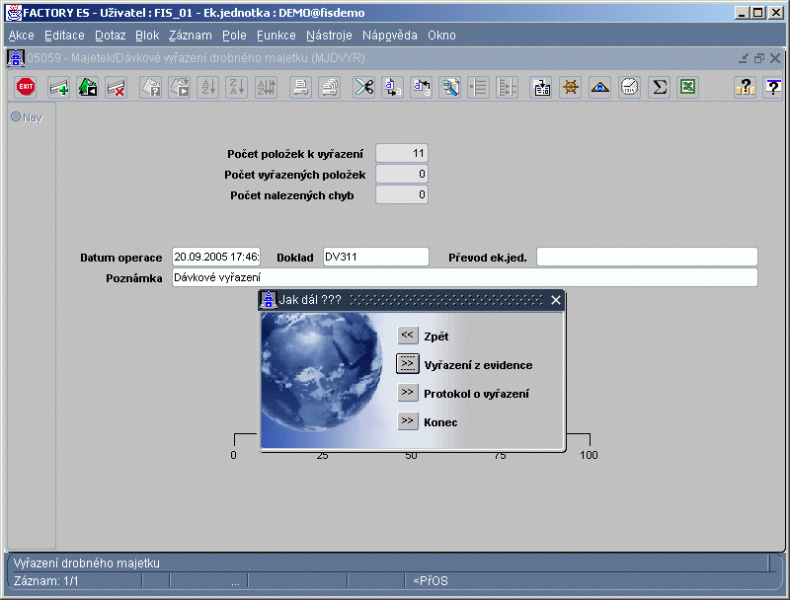
Task: Click the green Excel export icon
Action: click(688, 87)
